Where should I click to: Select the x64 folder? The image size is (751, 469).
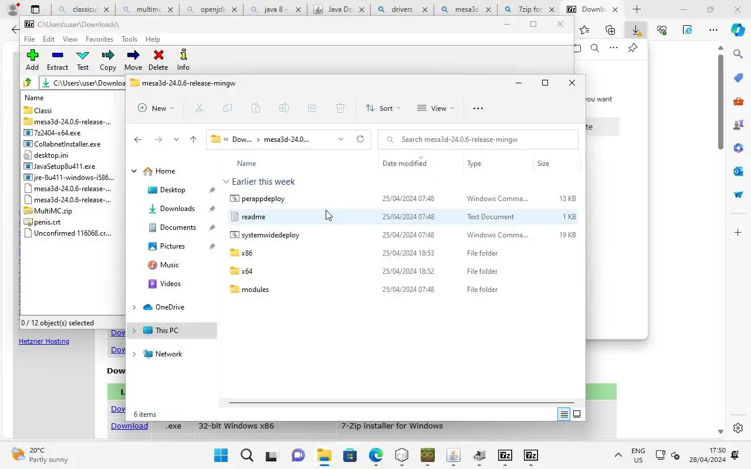tap(403, 271)
